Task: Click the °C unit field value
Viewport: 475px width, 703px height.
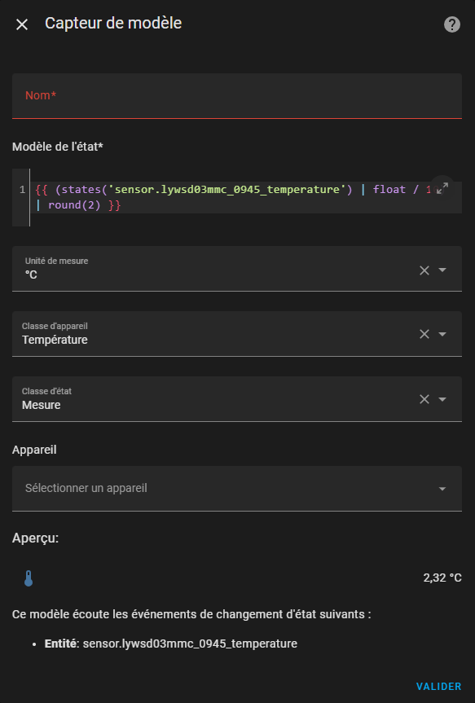Action: [32, 275]
